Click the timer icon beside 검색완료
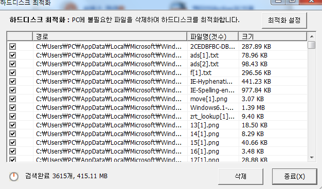This screenshot has width=322, height=189. (14, 177)
